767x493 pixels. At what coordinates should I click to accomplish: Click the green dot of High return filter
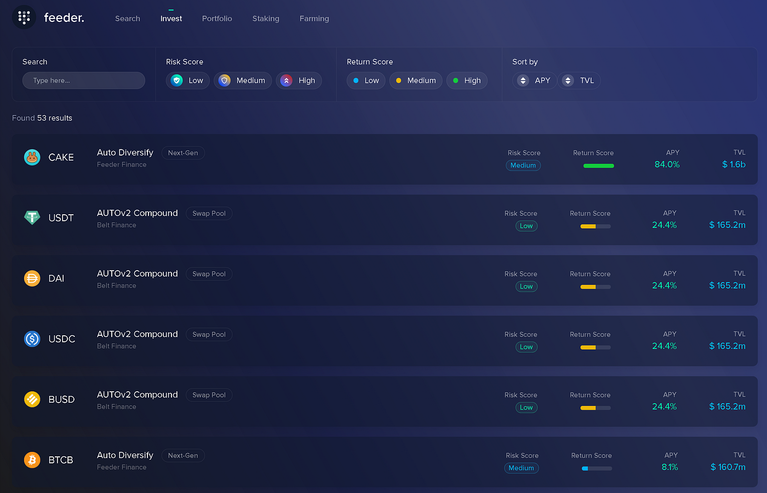coord(455,81)
